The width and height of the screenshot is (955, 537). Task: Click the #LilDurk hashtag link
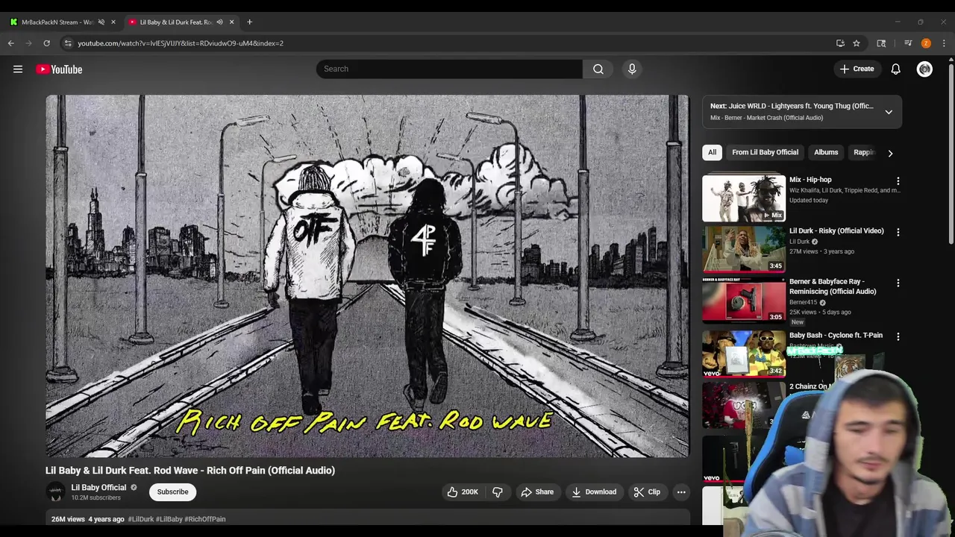[141, 519]
